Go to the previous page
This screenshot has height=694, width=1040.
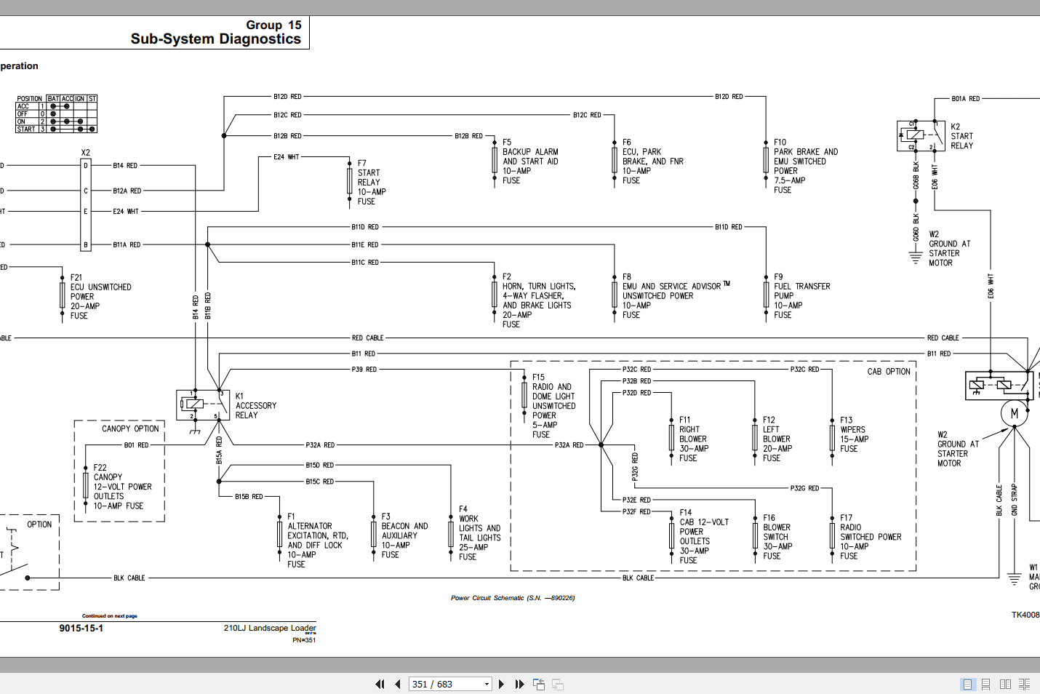tap(398, 684)
